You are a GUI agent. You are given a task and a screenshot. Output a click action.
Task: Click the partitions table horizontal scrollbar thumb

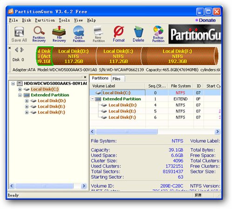pos(127,131)
